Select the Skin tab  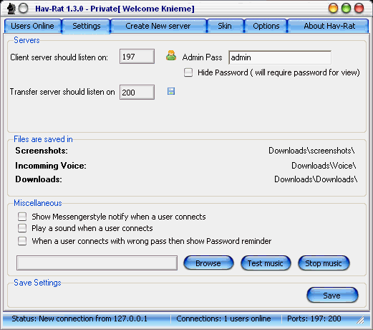pyautogui.click(x=225, y=26)
